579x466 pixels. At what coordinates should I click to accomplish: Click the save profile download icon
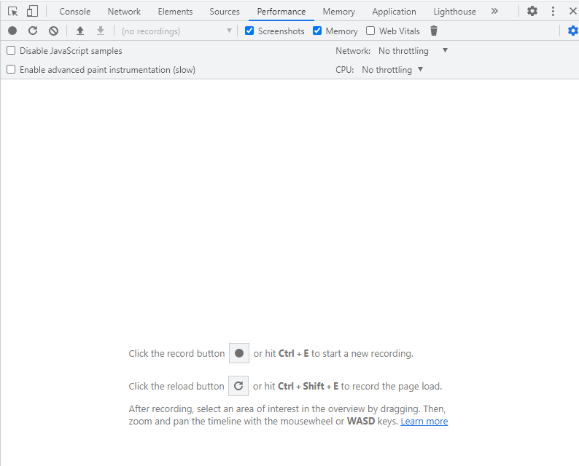coord(101,31)
